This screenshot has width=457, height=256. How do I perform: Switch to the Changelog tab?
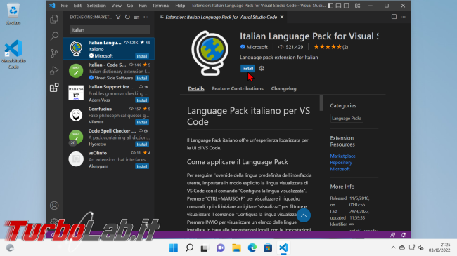pyautogui.click(x=283, y=89)
